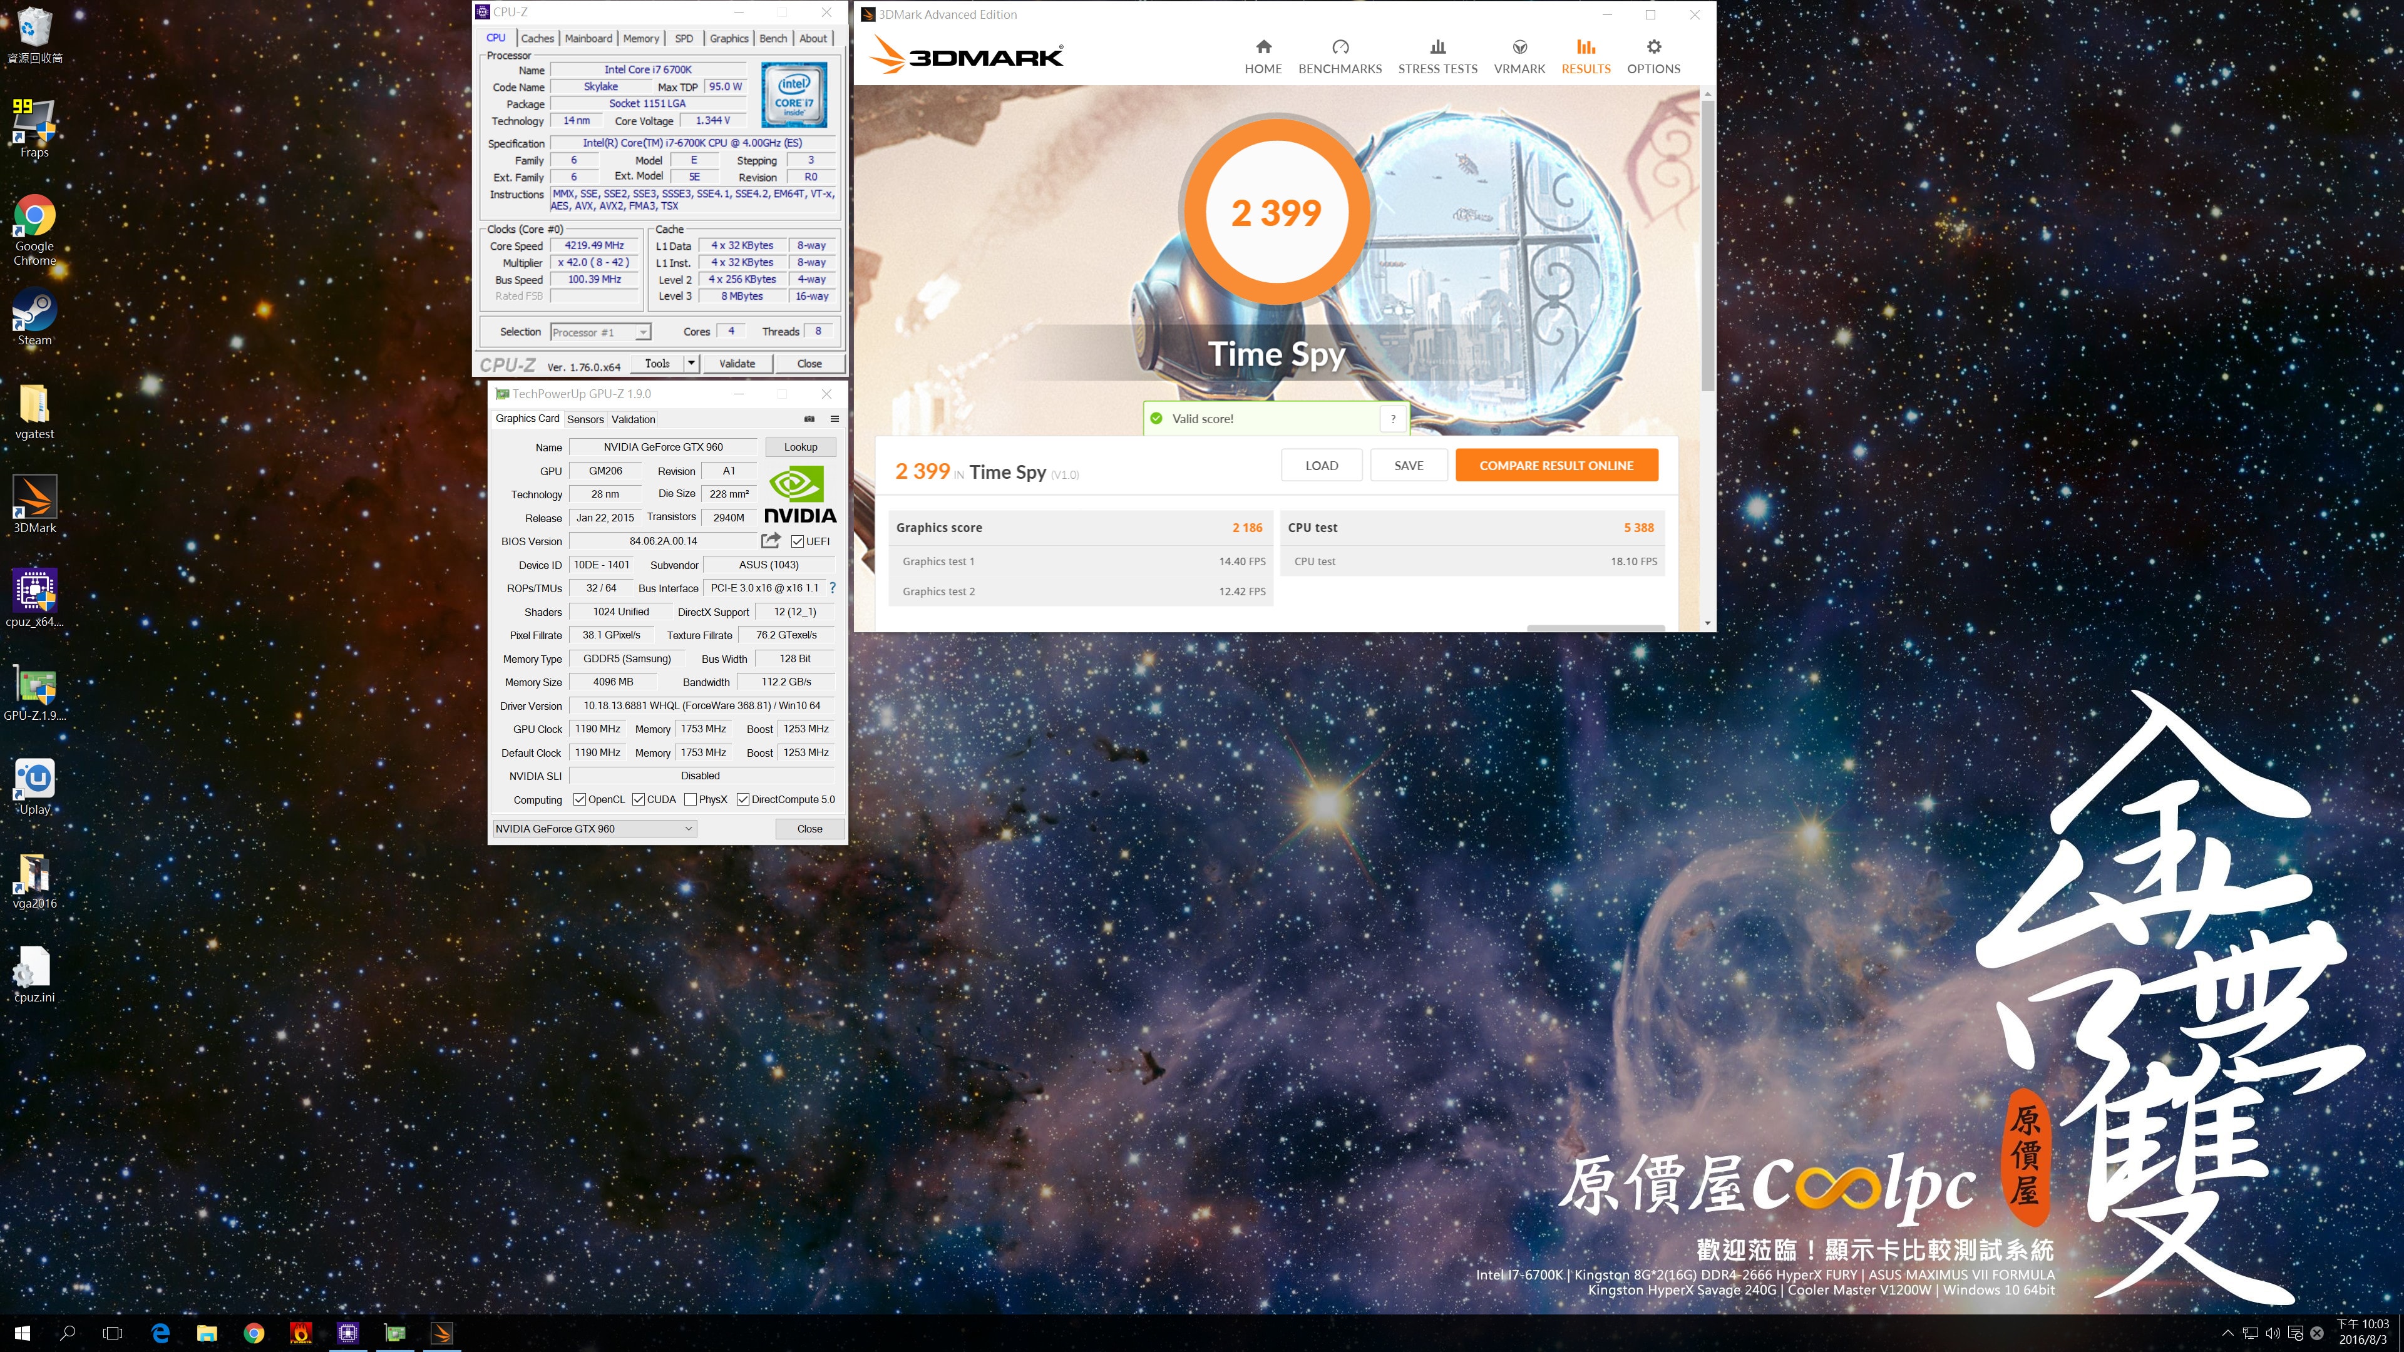The width and height of the screenshot is (2404, 1352).
Task: Click SAVE button in 3DMark
Action: click(1408, 466)
